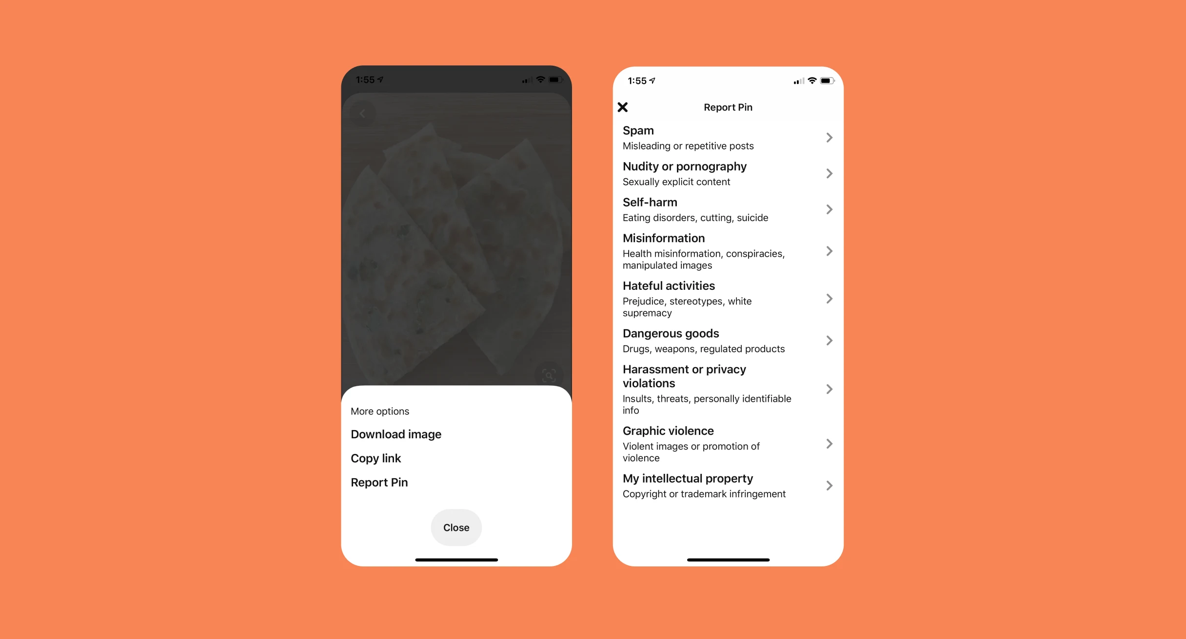The width and height of the screenshot is (1186, 639).
Task: Tap the arrow next to Graphic violence
Action: 829,444
